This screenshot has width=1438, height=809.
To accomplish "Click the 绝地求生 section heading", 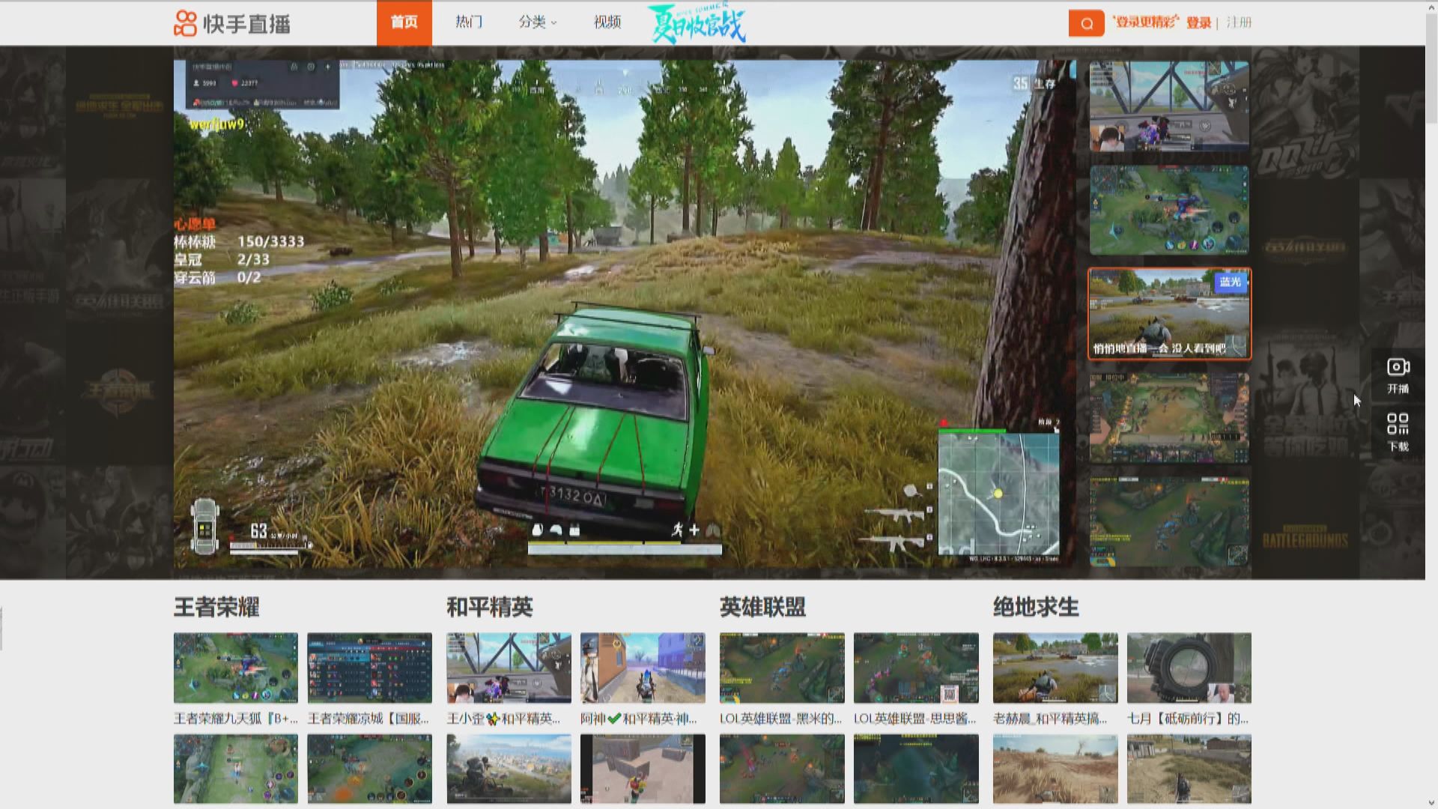I will coord(1035,607).
